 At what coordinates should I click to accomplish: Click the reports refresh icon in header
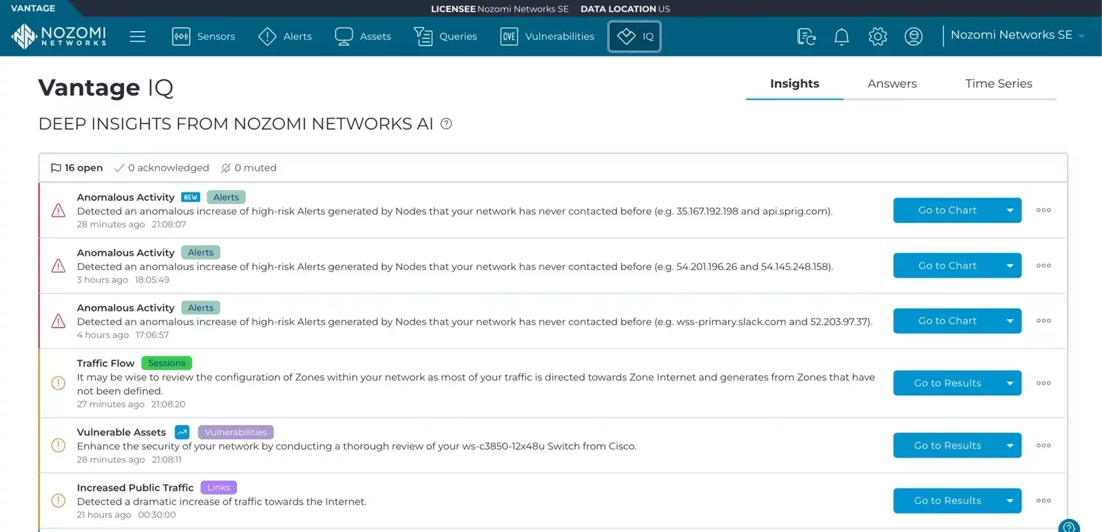click(x=806, y=37)
